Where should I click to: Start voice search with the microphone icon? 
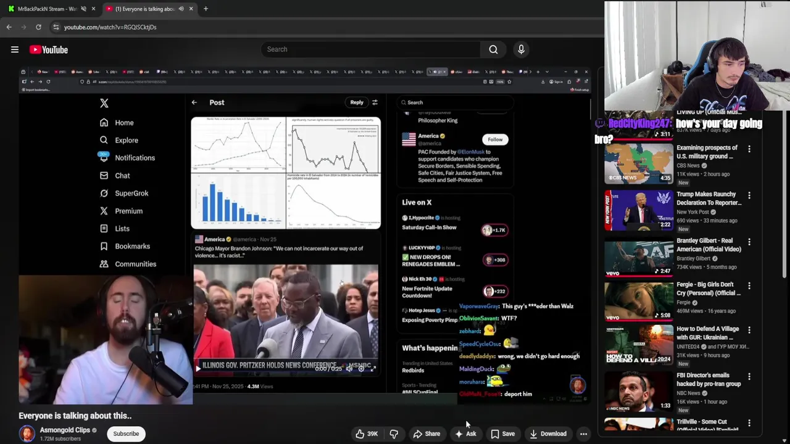521,49
